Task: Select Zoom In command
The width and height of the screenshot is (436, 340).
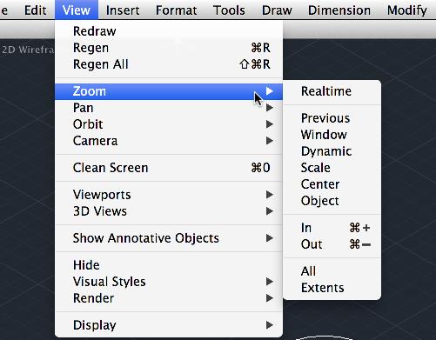Action: [332, 228]
